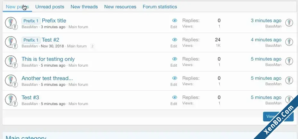Toggle eye icon on Test #2 row
The height and width of the screenshot is (139, 298).
175,40
